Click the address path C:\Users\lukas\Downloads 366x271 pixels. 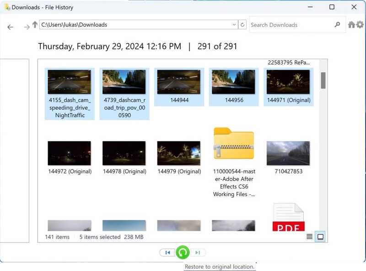tap(74, 25)
